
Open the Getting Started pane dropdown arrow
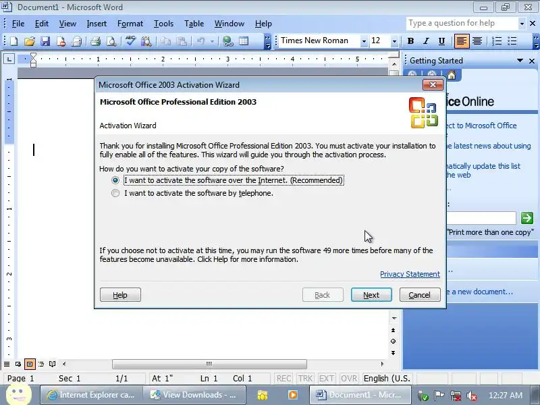[520, 61]
